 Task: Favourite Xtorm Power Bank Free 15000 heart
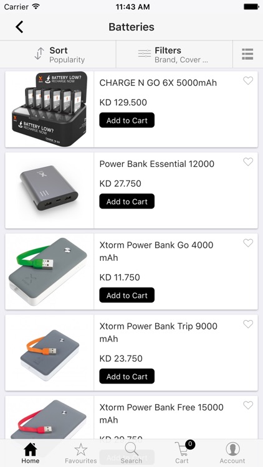point(248,405)
